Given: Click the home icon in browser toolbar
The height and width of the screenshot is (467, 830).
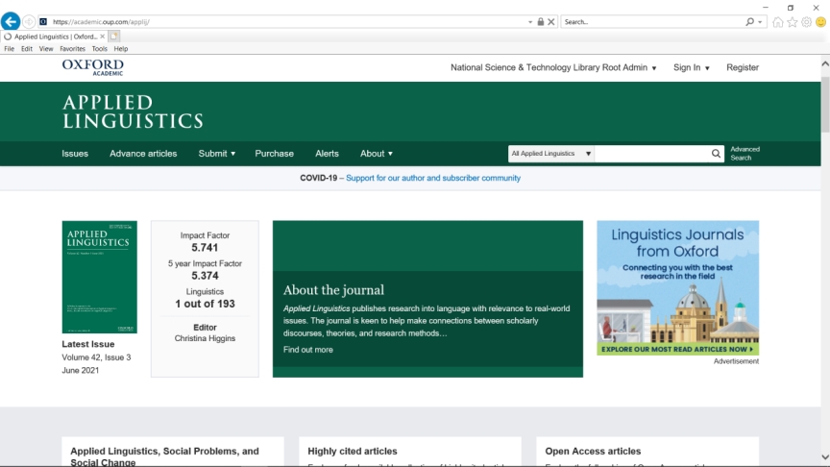Looking at the screenshot, I should [x=778, y=22].
